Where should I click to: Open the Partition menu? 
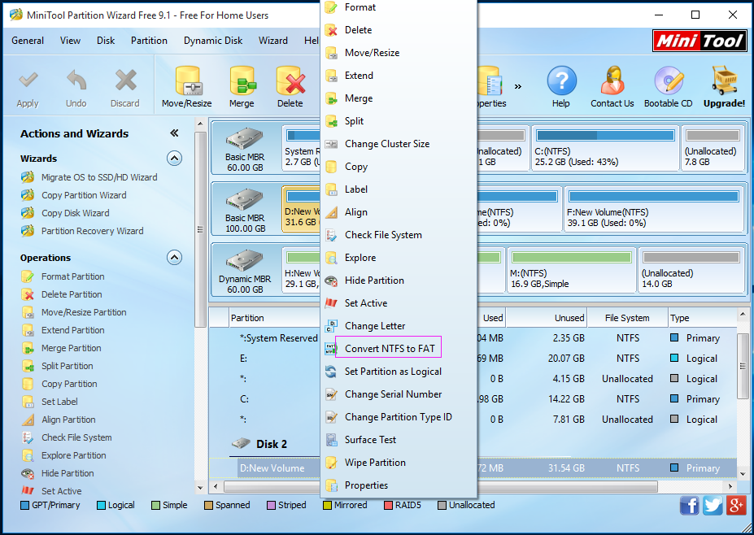(x=149, y=41)
